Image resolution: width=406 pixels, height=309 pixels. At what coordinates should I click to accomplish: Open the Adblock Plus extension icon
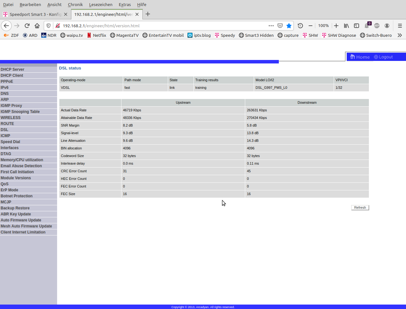377,26
